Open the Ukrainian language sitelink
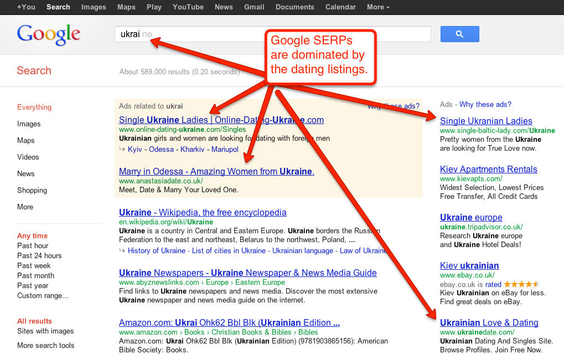Image resolution: width=564 pixels, height=359 pixels. coord(303,250)
